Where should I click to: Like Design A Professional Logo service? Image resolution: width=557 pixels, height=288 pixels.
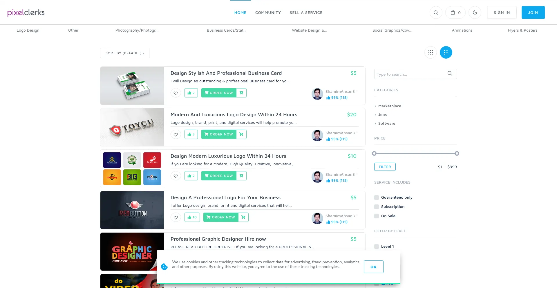pos(192,217)
